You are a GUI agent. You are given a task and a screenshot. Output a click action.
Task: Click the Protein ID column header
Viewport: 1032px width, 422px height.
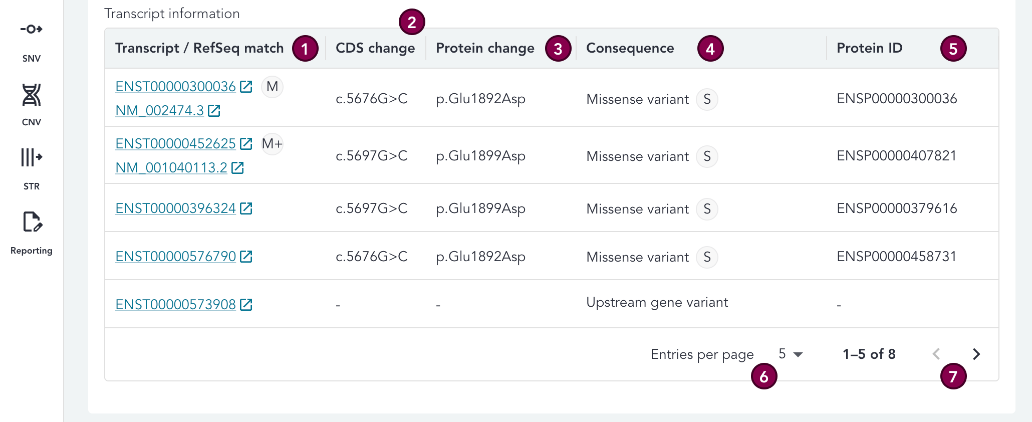[x=869, y=48]
